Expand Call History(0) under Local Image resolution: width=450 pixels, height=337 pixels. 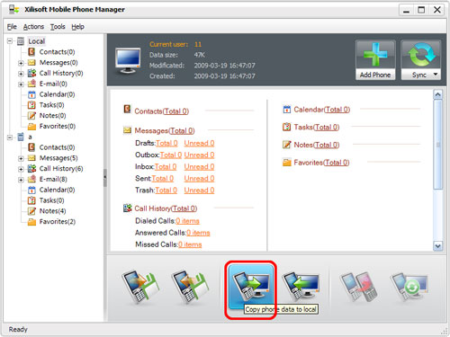point(21,74)
